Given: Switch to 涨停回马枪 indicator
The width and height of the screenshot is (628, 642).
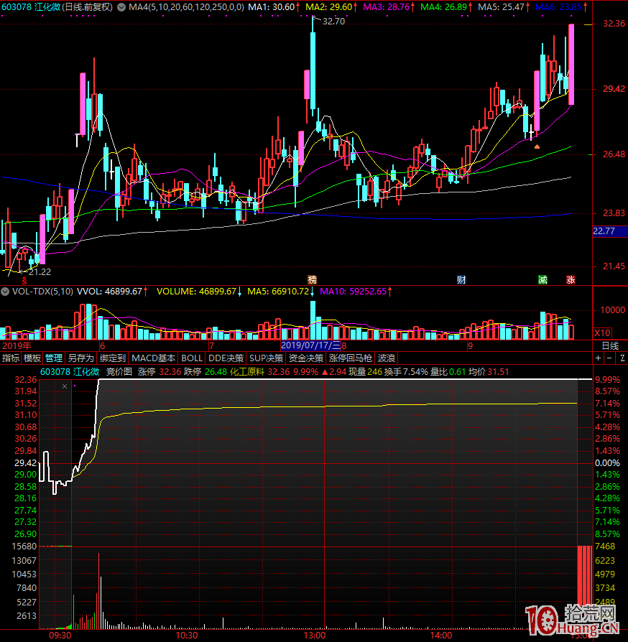Looking at the screenshot, I should 350,358.
